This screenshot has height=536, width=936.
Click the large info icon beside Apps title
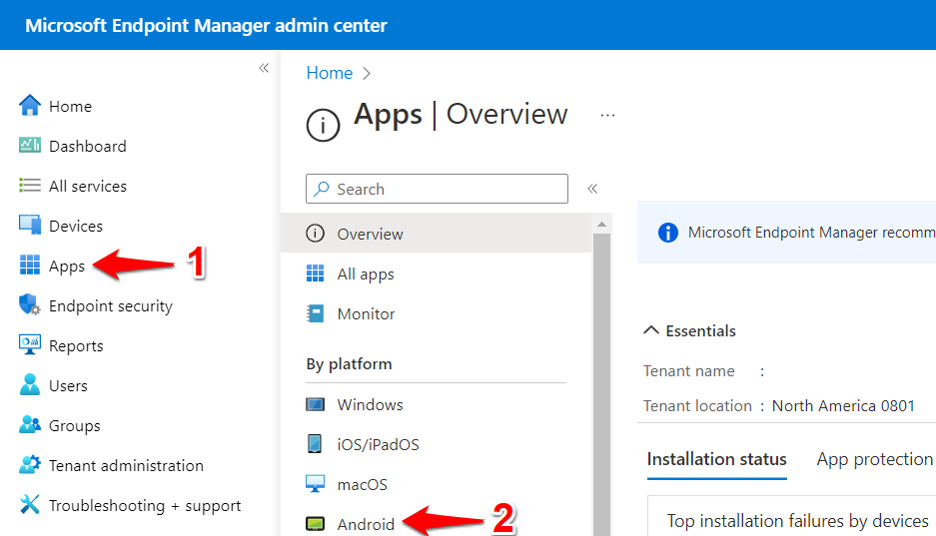[x=323, y=125]
